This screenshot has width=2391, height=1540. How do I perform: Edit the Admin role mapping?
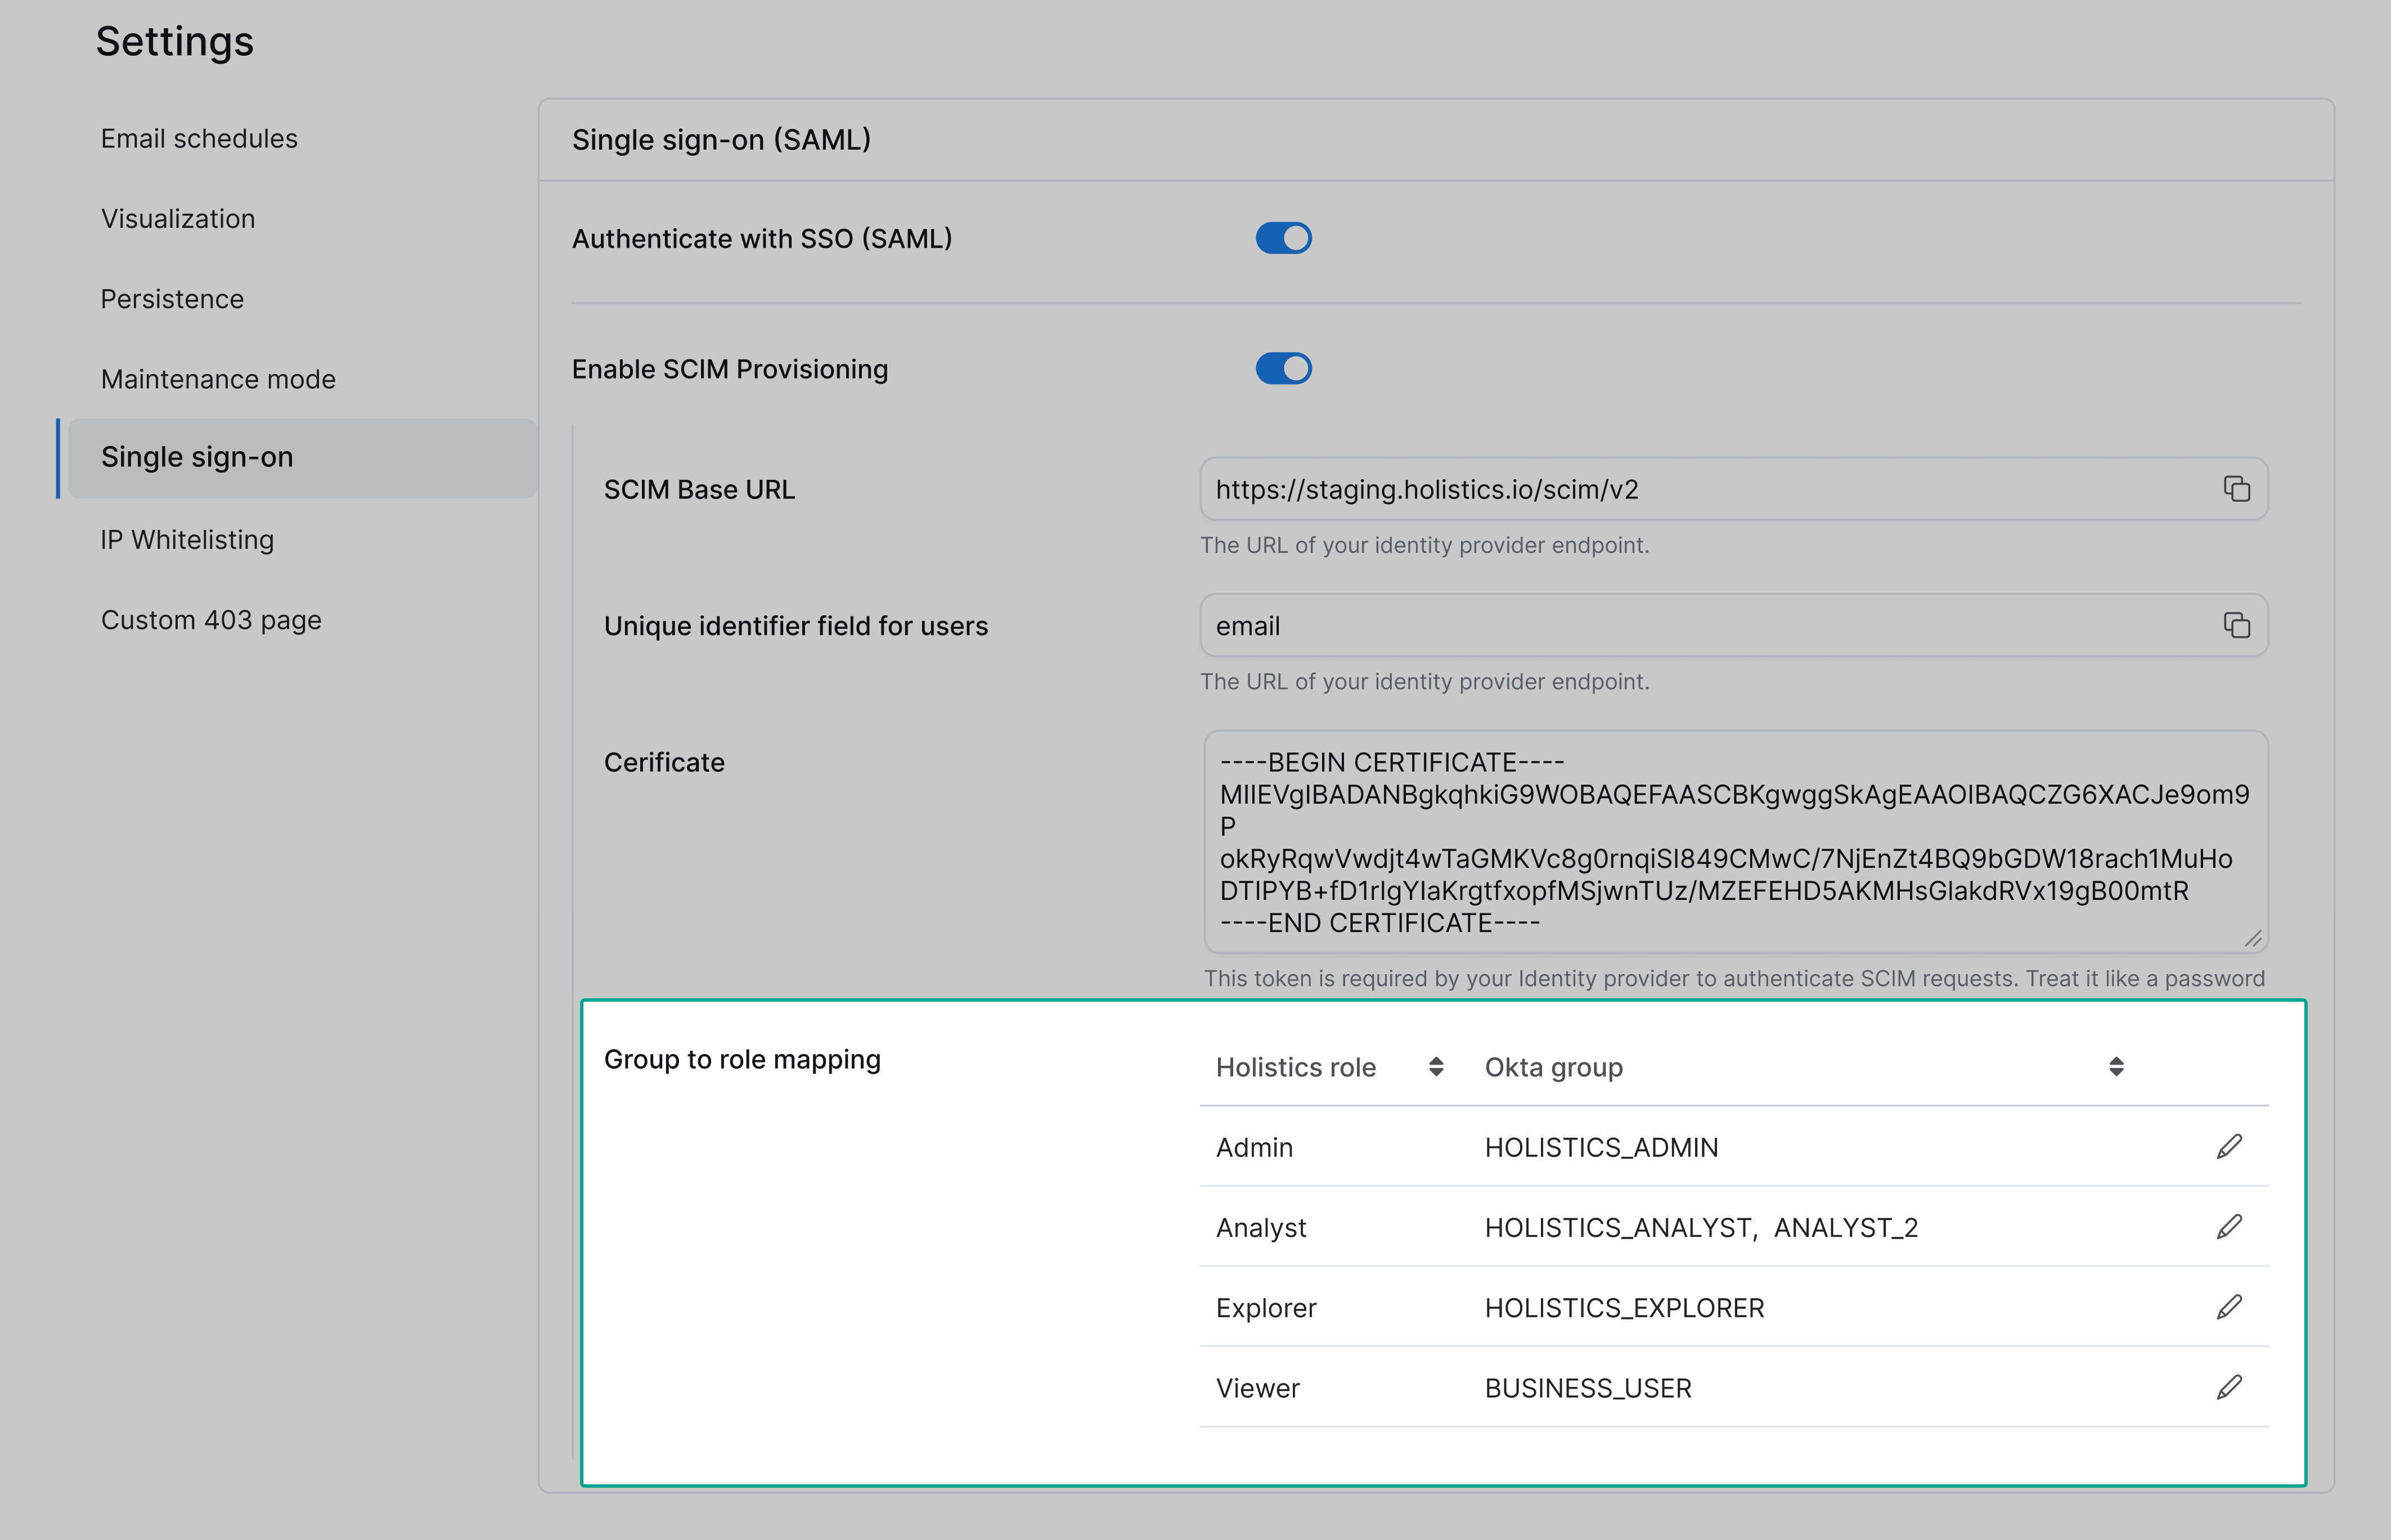[2230, 1146]
